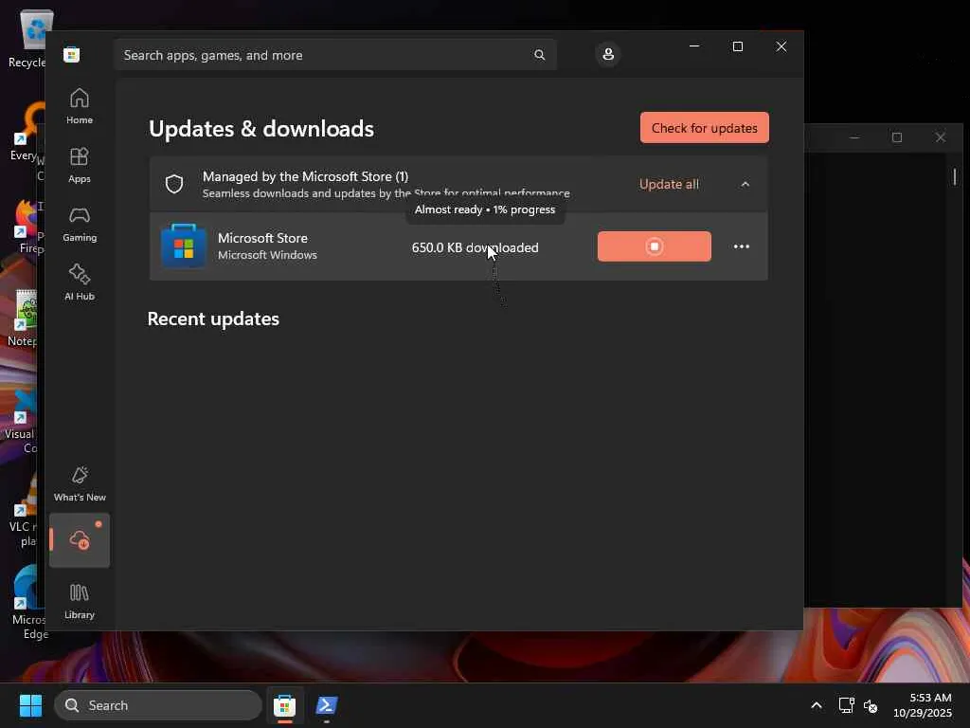Viewport: 970px width, 728px height.
Task: Switch to PowerShell on the taskbar
Action: [x=326, y=705]
